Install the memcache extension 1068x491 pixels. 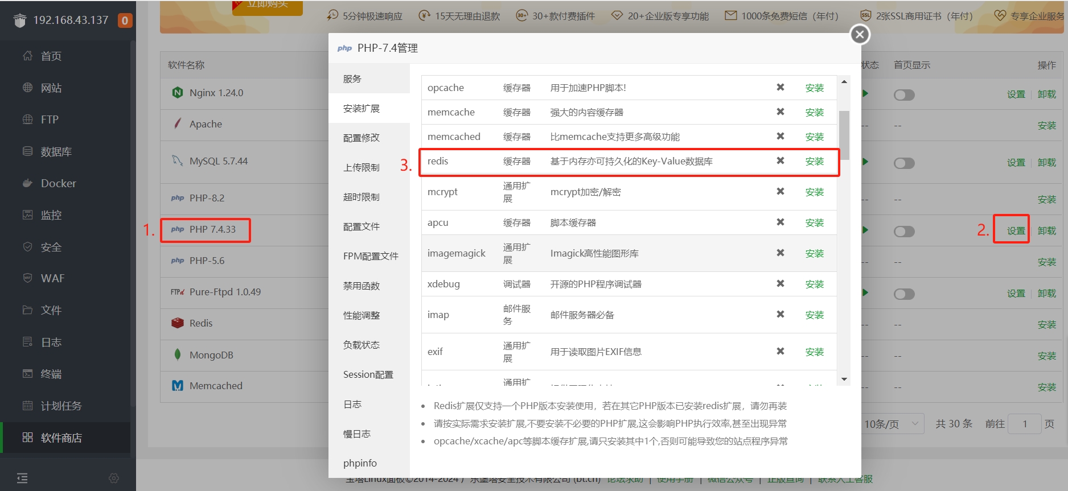815,113
